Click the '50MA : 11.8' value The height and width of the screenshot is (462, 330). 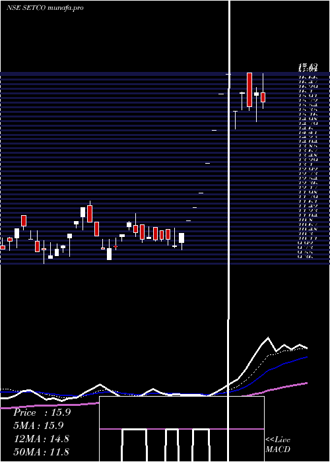tap(42, 451)
